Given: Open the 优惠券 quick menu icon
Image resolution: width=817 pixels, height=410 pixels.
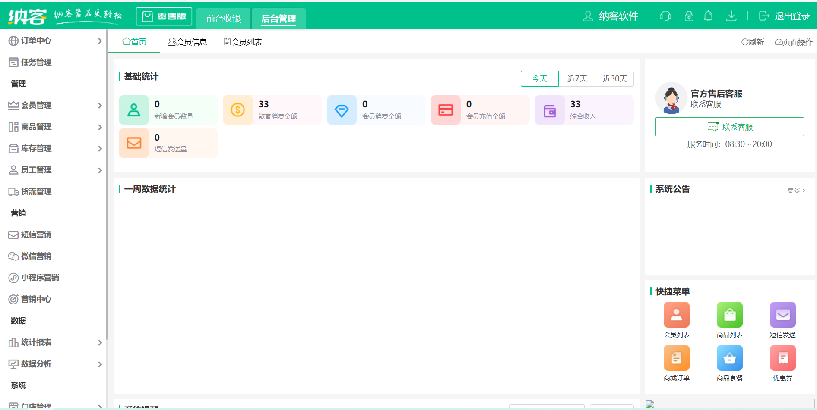Looking at the screenshot, I should point(782,358).
